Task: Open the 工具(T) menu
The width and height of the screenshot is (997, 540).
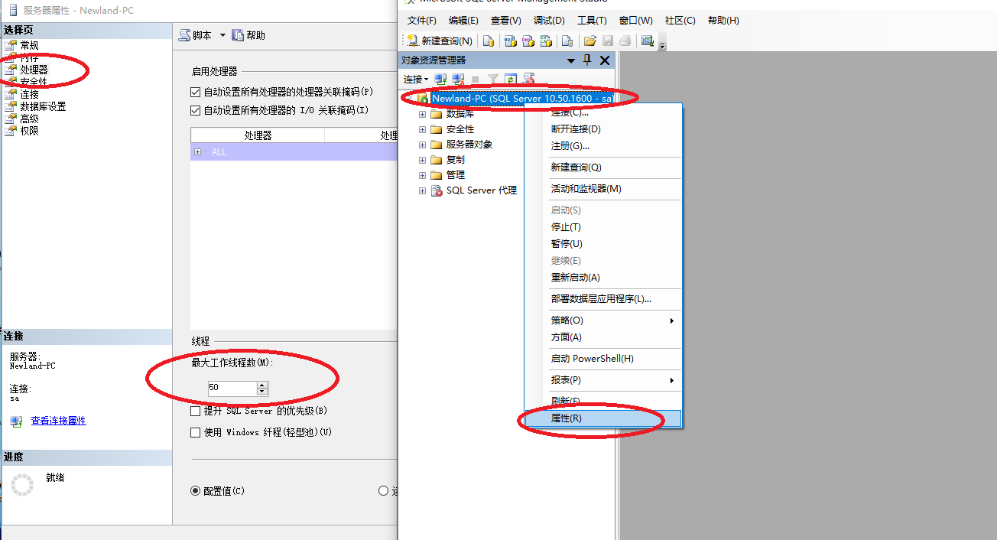Action: pyautogui.click(x=592, y=21)
